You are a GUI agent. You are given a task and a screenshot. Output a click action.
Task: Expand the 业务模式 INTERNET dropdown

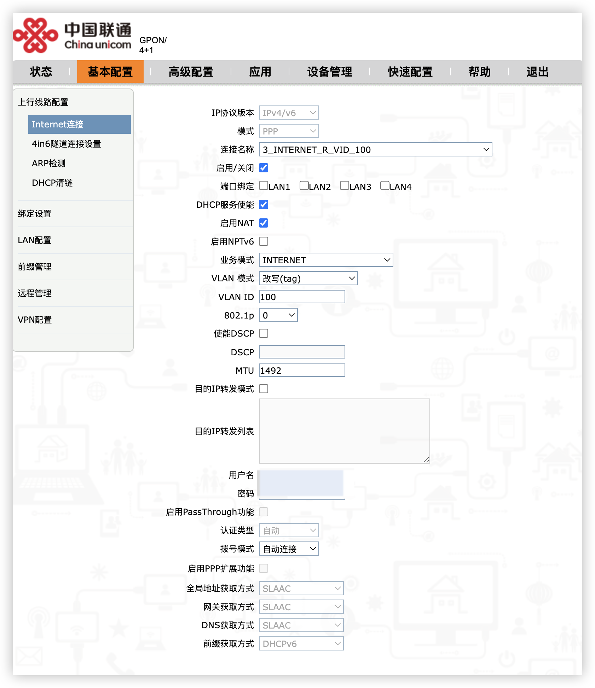pos(326,260)
